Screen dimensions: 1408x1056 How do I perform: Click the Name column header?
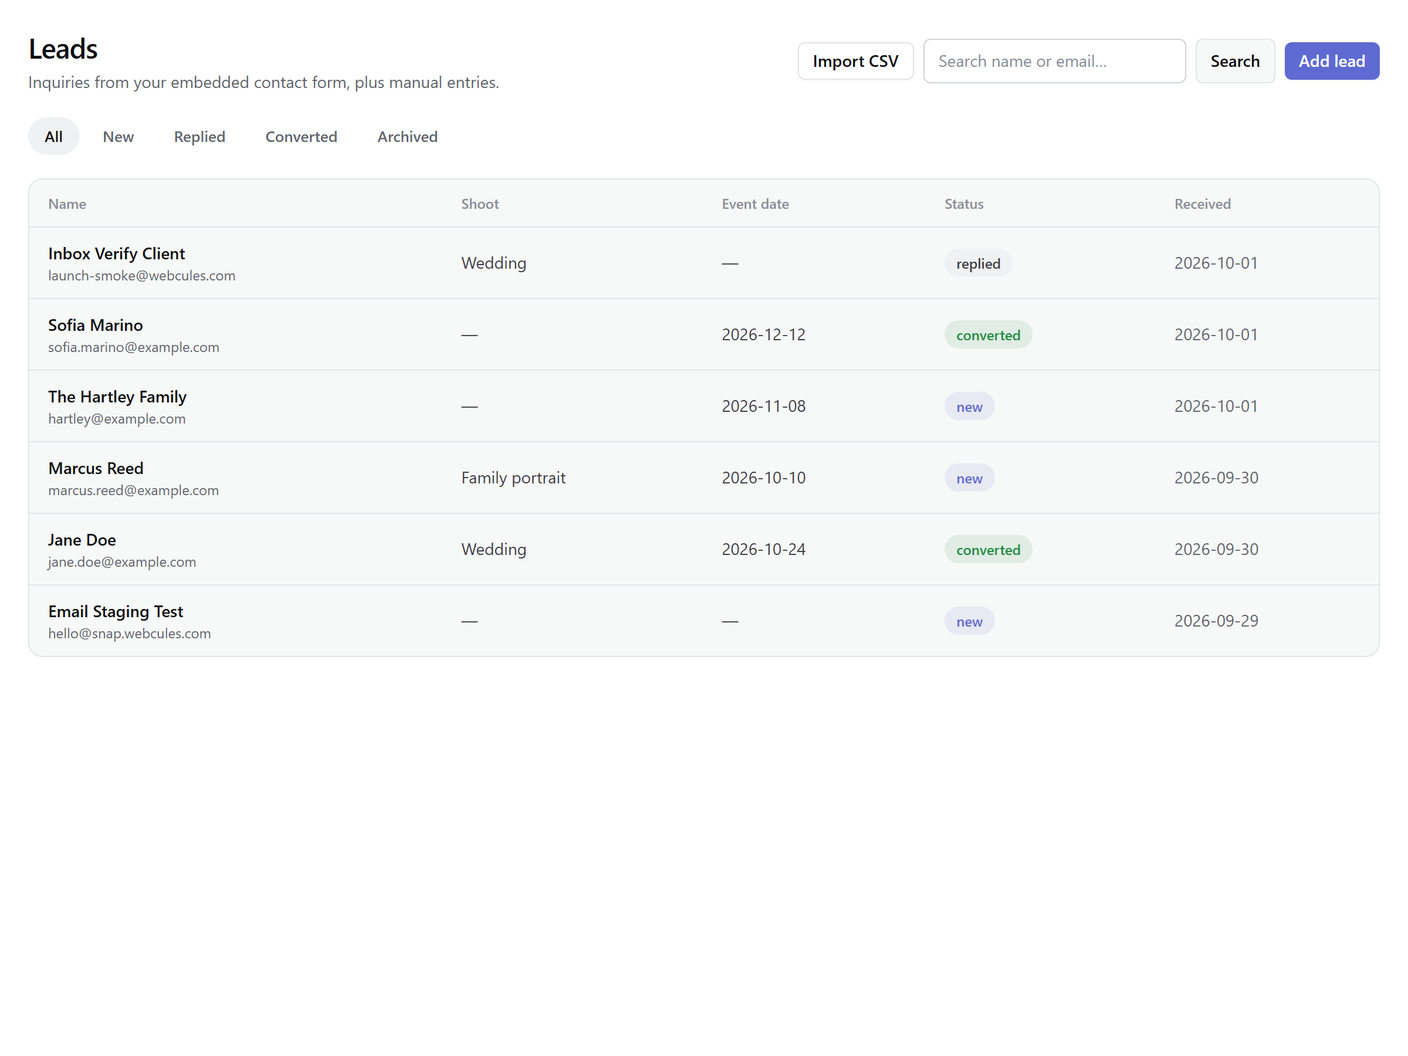click(67, 204)
